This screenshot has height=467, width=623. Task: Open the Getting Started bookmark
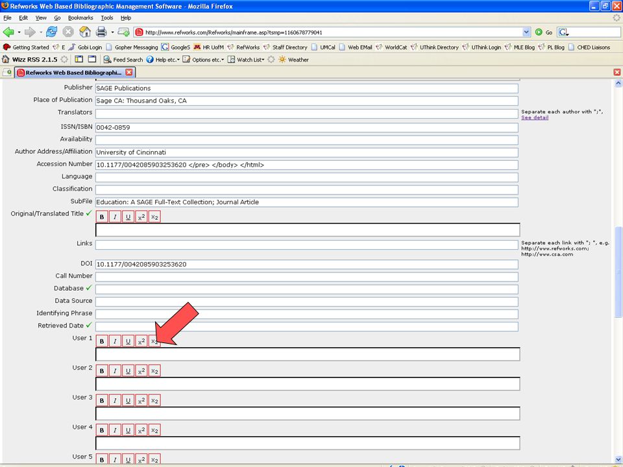[26, 47]
